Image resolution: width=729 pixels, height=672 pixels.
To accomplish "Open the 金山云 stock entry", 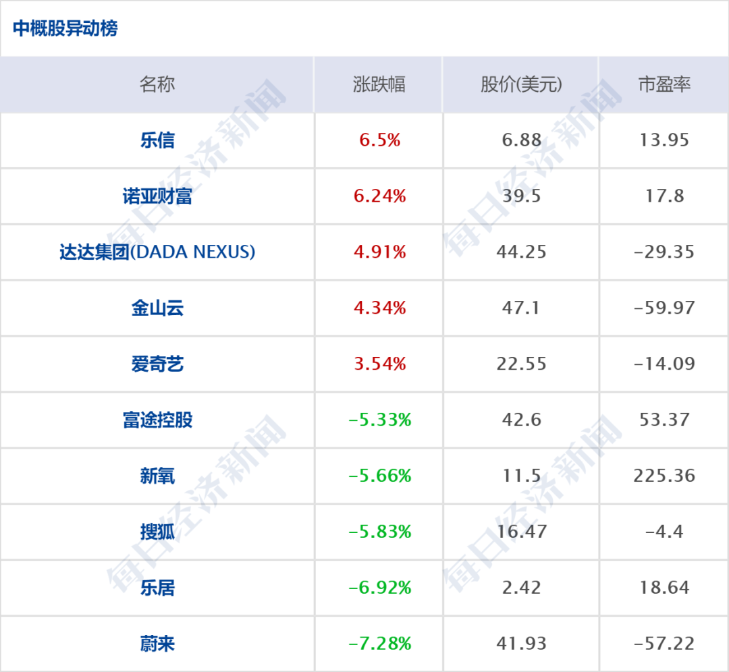I will (157, 308).
